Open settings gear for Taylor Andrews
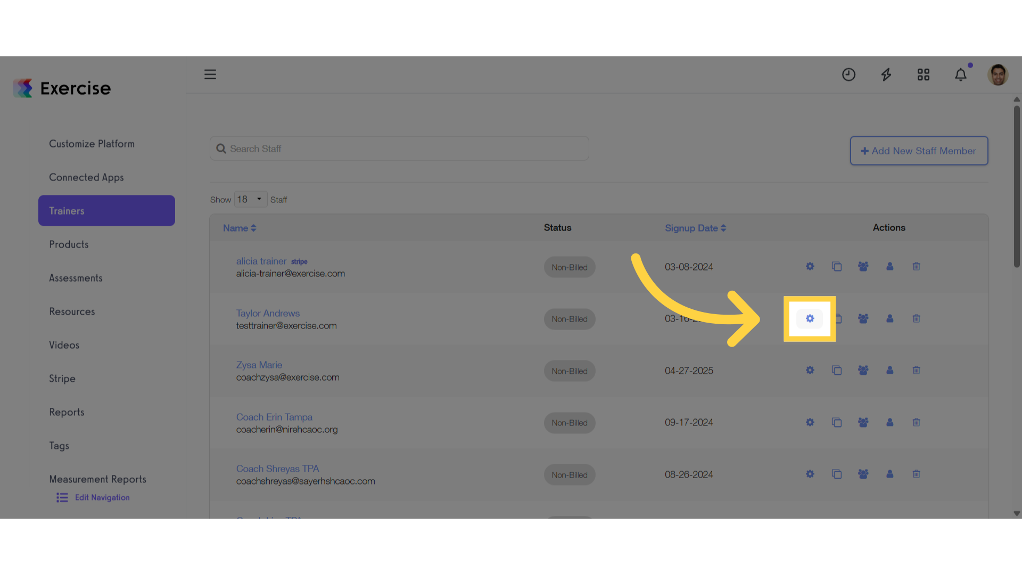 [x=810, y=318]
